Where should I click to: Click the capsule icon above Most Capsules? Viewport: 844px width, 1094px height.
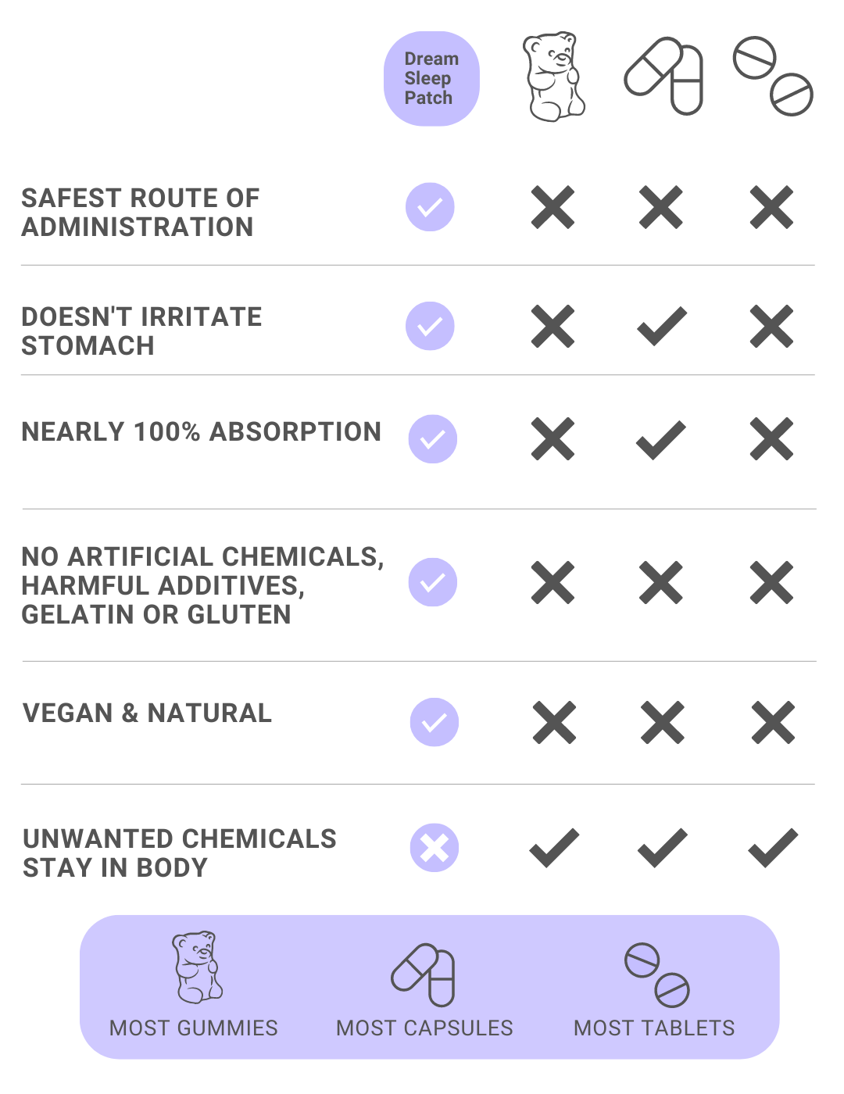[424, 975]
